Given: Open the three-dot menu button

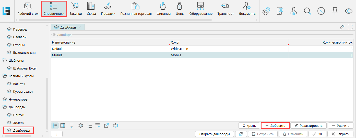Looking at the screenshot, I should point(57,134).
